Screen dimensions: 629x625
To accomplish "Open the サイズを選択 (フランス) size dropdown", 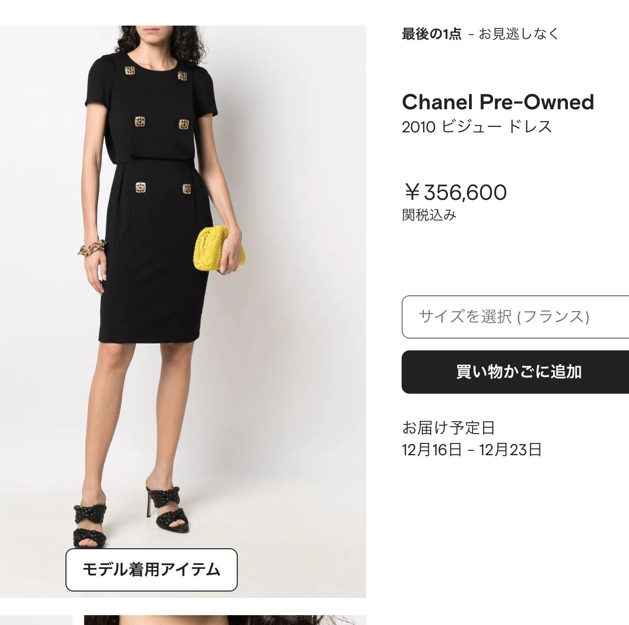I will coord(515,317).
